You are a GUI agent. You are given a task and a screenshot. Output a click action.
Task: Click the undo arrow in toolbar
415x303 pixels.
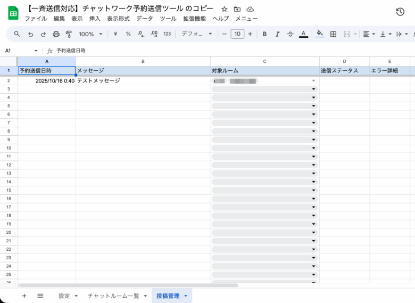[x=30, y=34]
